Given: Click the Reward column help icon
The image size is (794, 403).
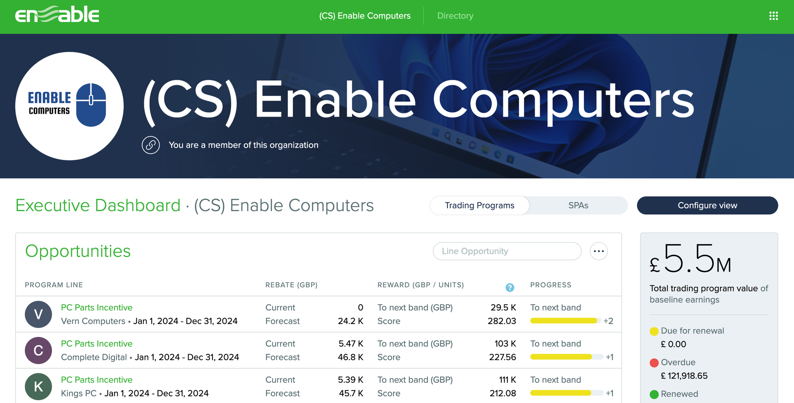Looking at the screenshot, I should 510,287.
